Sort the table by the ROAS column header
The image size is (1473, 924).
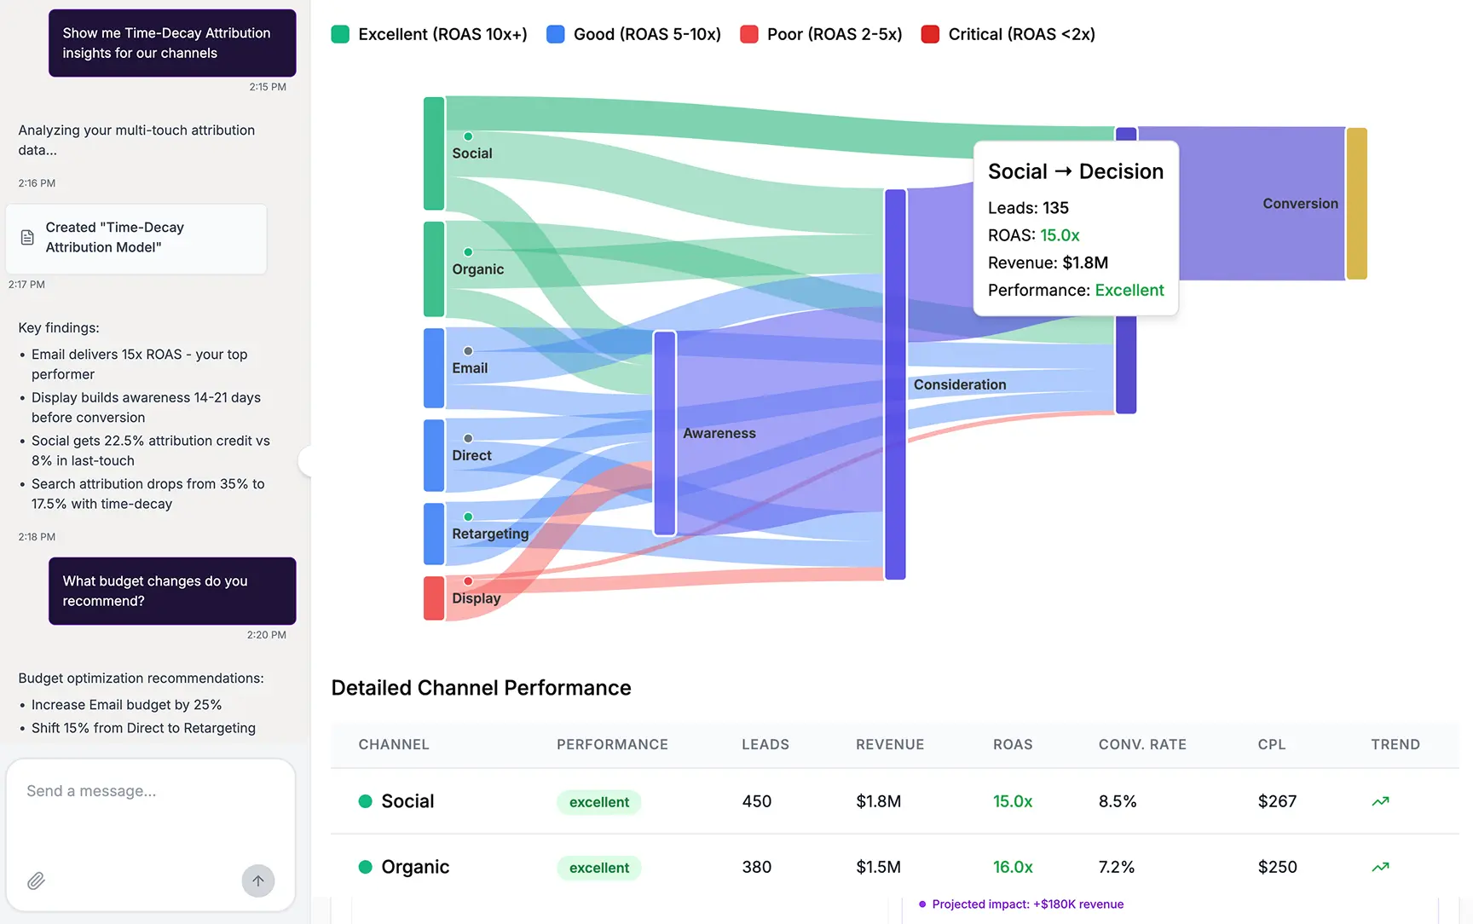(1013, 744)
